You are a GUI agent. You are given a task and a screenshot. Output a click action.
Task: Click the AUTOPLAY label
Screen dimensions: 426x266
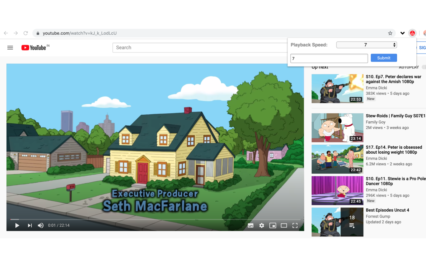[x=409, y=67]
